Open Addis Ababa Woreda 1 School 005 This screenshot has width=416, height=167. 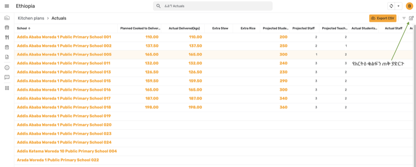pos(64,55)
